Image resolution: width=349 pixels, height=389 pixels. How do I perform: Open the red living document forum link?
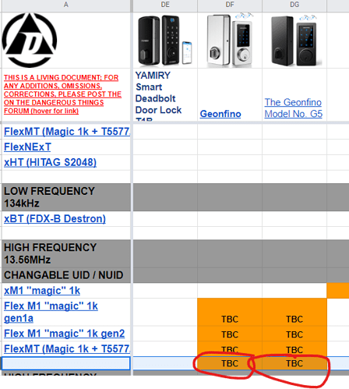click(x=62, y=94)
